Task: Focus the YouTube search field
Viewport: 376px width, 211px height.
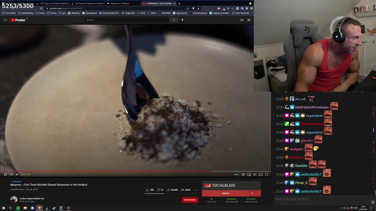Action: [127, 20]
